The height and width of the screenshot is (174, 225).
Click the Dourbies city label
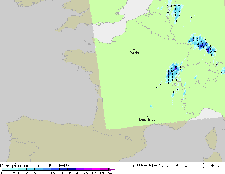[147, 119]
